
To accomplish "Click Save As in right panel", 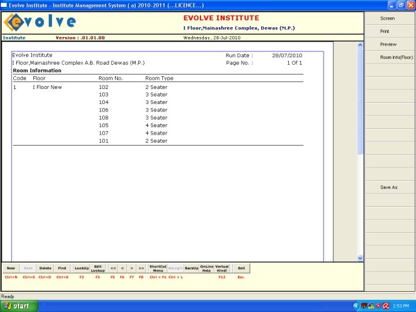I will [389, 187].
